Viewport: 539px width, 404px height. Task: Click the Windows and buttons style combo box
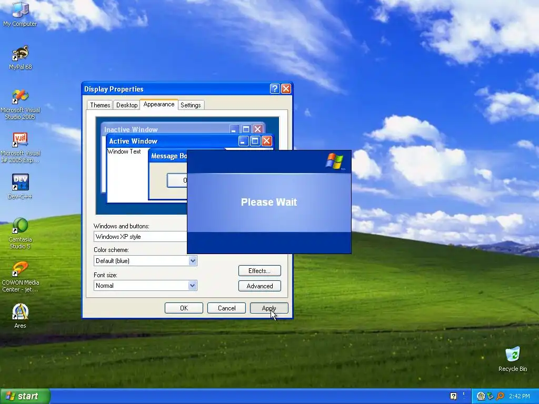pos(140,237)
